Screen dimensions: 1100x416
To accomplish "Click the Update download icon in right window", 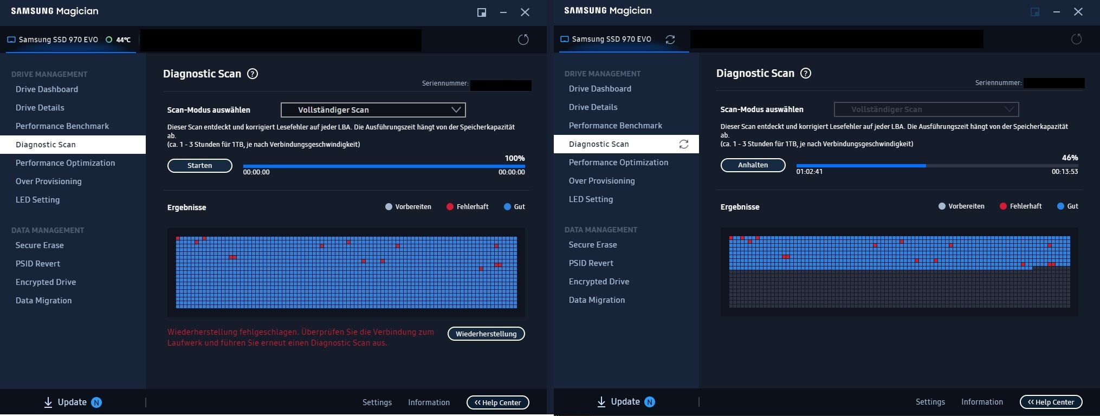I will (601, 401).
